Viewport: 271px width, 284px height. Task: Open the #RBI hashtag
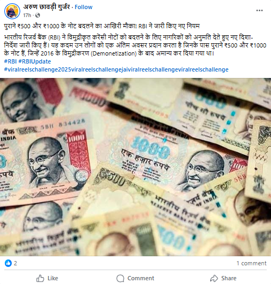click(x=10, y=61)
